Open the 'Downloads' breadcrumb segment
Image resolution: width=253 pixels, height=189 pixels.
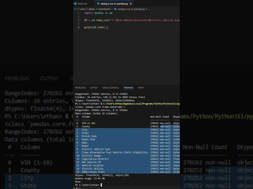[104, 9]
